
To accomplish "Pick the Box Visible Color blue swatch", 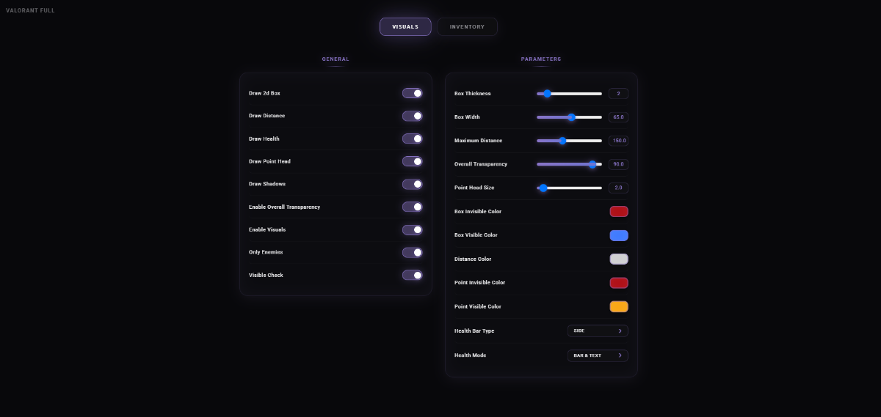I will click(618, 235).
